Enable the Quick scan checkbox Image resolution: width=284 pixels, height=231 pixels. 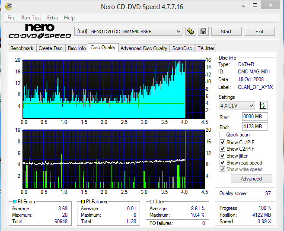(x=222, y=135)
